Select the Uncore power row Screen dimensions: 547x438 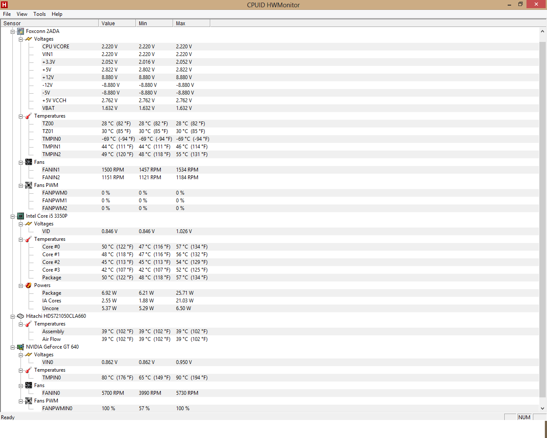[270, 308]
